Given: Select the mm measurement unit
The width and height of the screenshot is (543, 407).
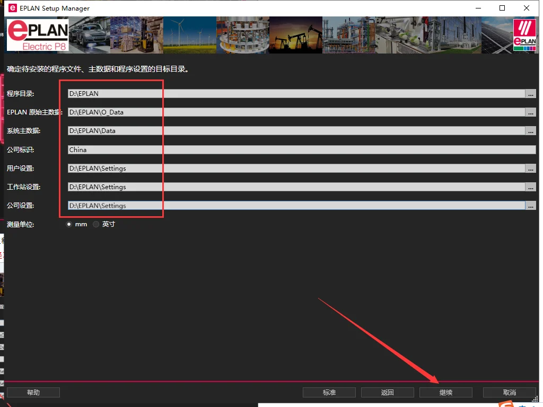Looking at the screenshot, I should [x=69, y=224].
